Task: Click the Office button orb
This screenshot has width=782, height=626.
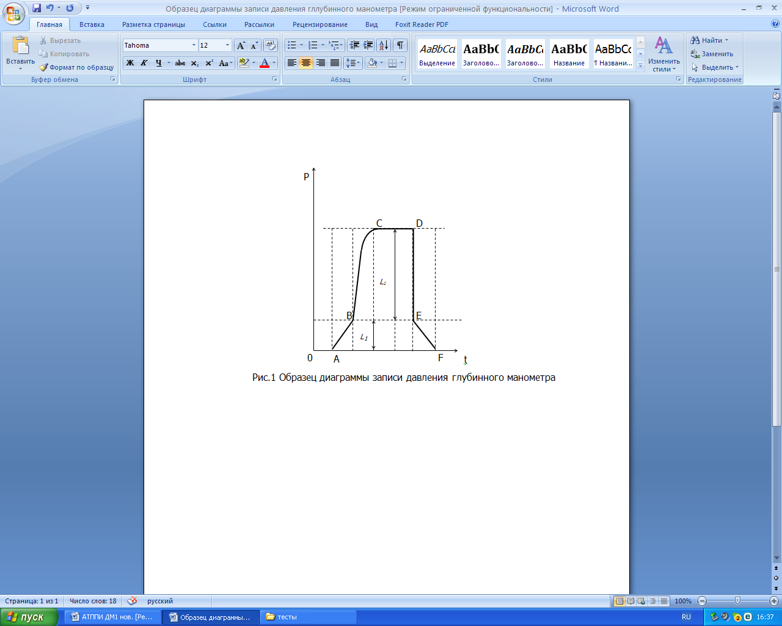Action: pyautogui.click(x=13, y=12)
